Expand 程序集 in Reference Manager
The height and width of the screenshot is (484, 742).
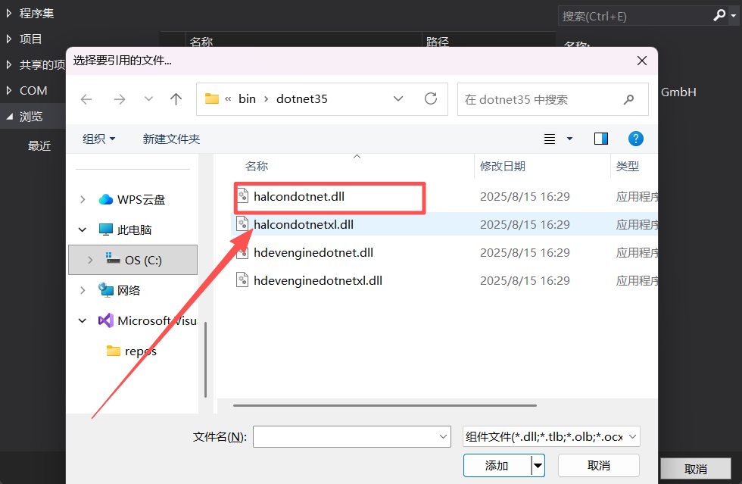[x=9, y=14]
